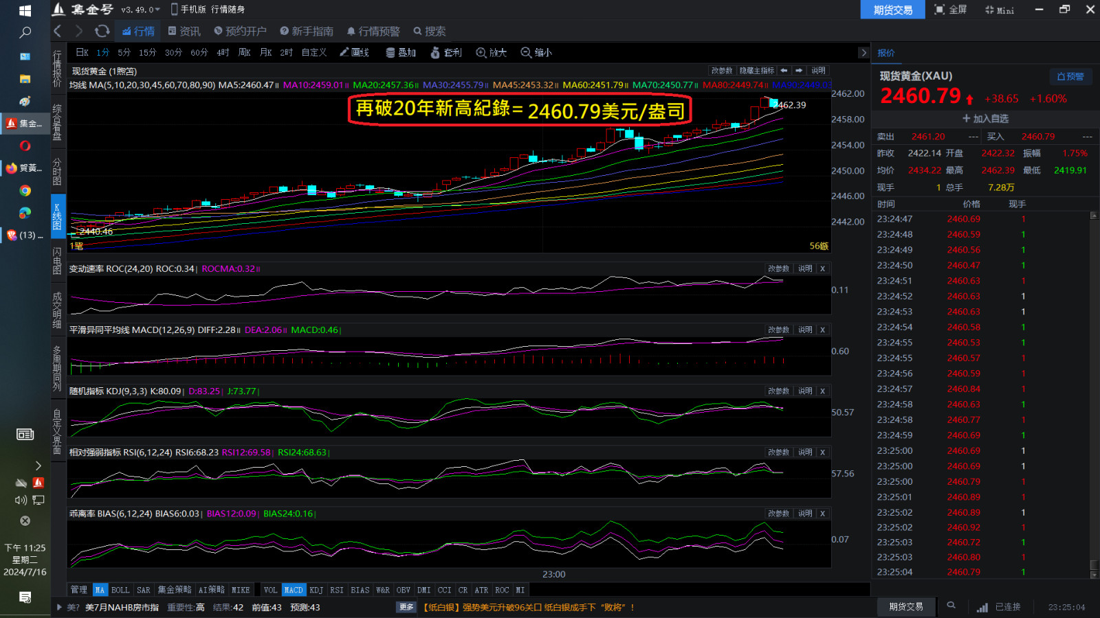The width and height of the screenshot is (1100, 618).
Task: Click the 行情预警 bell alert icon
Action: click(x=351, y=31)
